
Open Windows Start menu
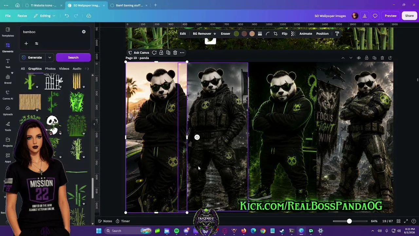coord(99,231)
